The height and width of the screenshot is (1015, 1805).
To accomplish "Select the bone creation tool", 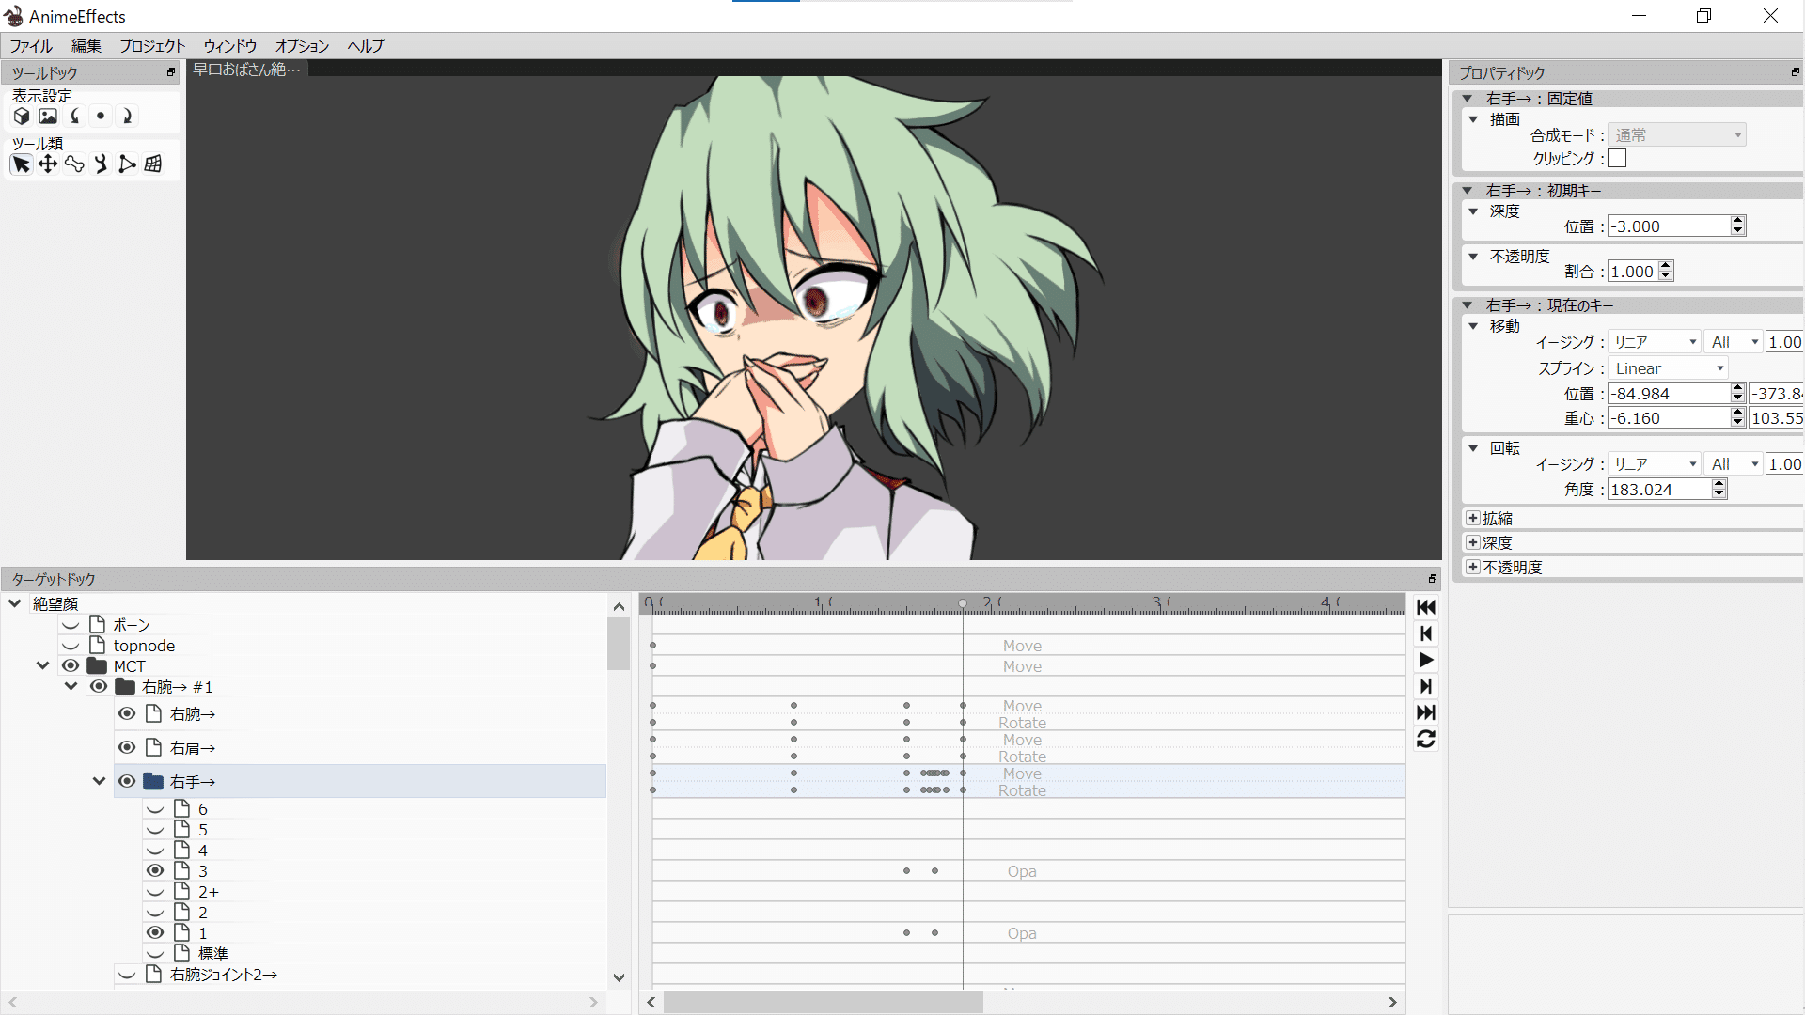I will (74, 164).
